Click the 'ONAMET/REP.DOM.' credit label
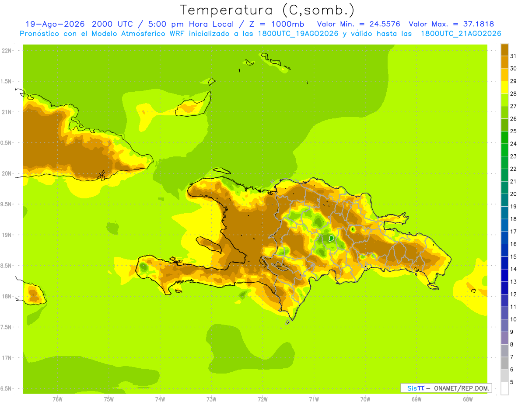525x405 pixels. point(461,388)
